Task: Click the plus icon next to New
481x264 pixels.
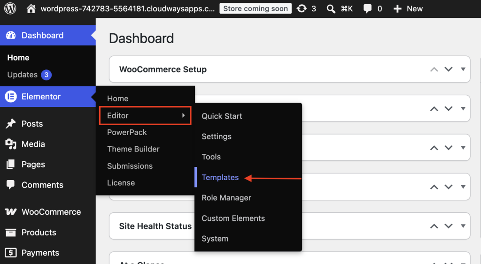Action: click(x=397, y=9)
